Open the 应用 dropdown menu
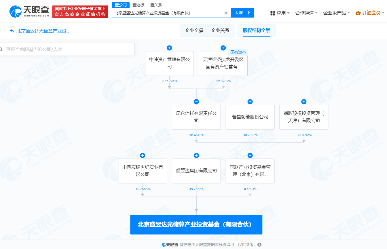Image resolution: width=387 pixels, height=249 pixels. click(280, 13)
